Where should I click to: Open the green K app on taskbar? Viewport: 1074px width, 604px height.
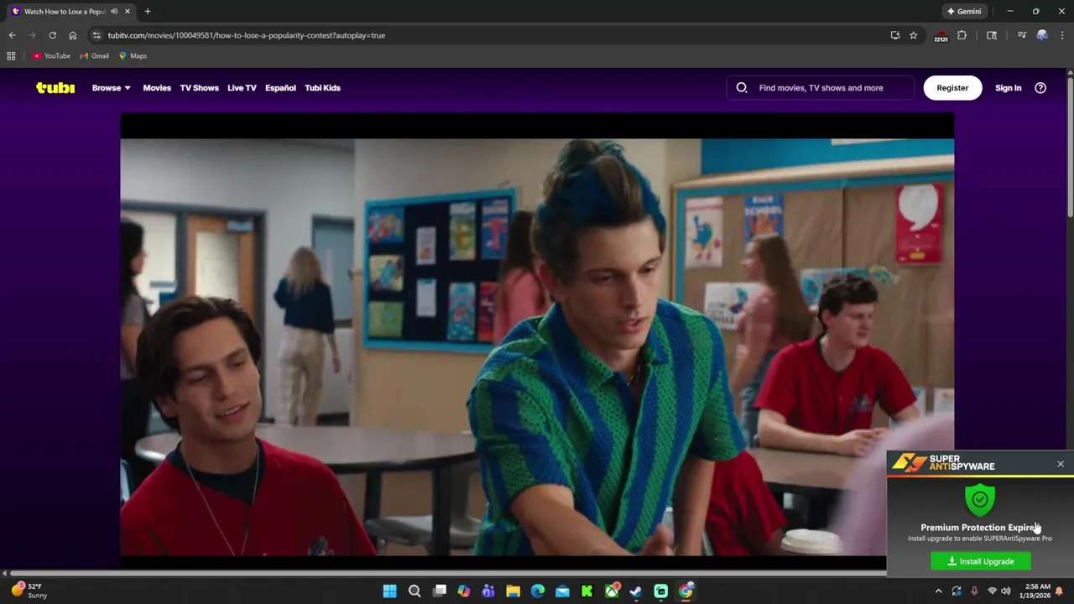coord(587,591)
